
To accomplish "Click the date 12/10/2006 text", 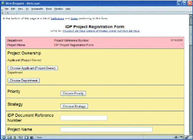I will [176, 40].
